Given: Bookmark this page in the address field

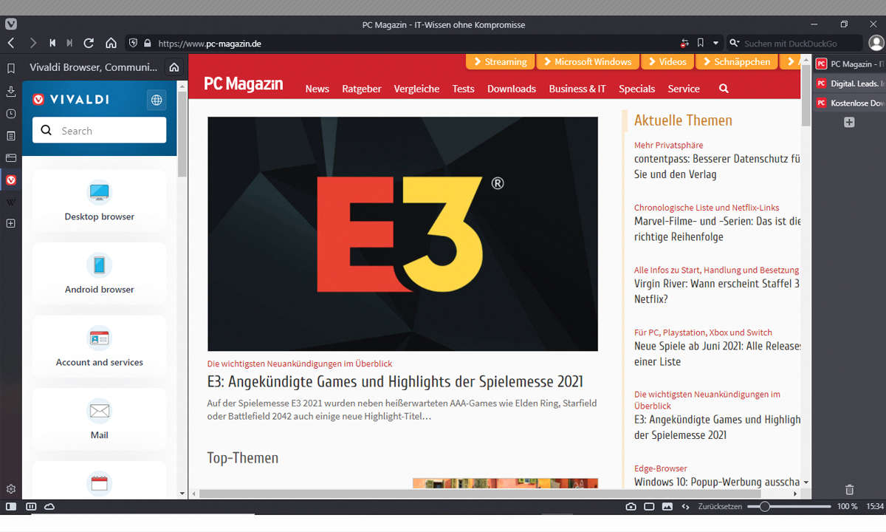Looking at the screenshot, I should click(701, 44).
